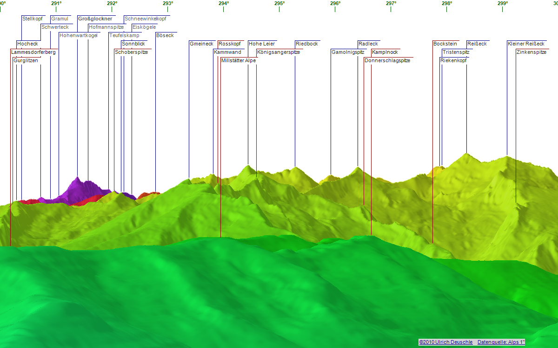Click the 292° azimuth marker

(112, 4)
